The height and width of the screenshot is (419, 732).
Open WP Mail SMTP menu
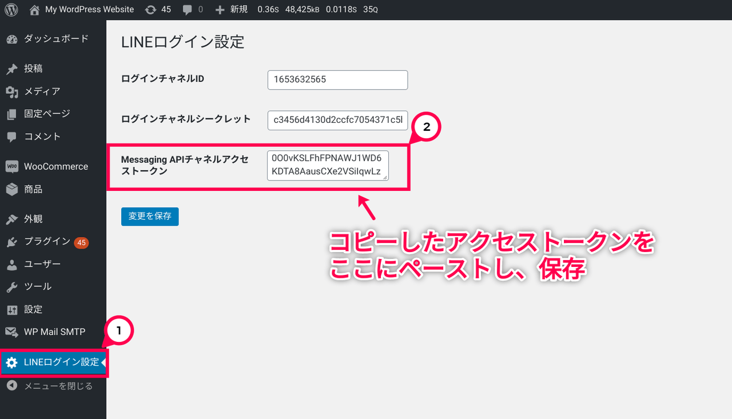[54, 332]
